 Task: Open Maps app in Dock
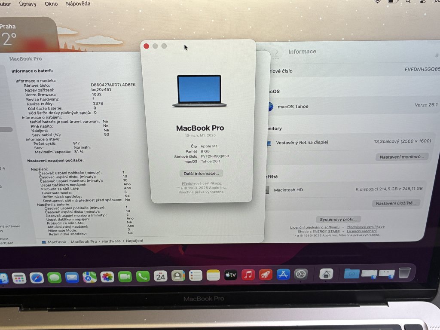(89, 277)
